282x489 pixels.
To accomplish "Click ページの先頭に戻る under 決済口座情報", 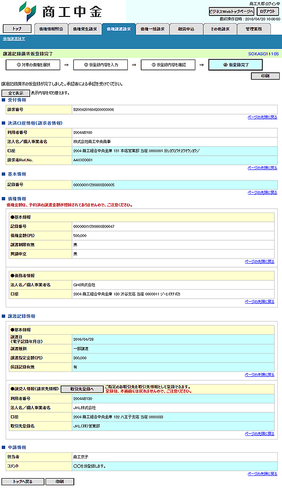I will [262, 168].
